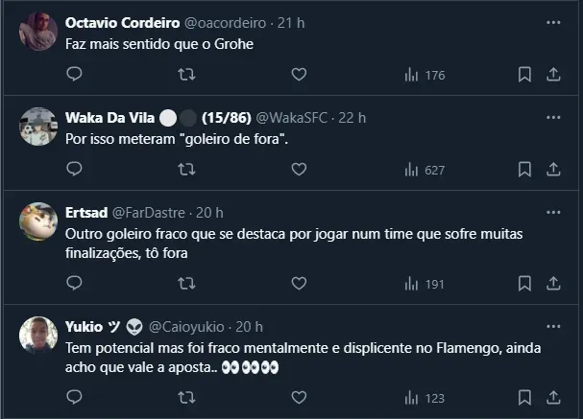The height and width of the screenshot is (419, 583).
Task: Retweet Yukio's tweet
Action: pyautogui.click(x=187, y=397)
